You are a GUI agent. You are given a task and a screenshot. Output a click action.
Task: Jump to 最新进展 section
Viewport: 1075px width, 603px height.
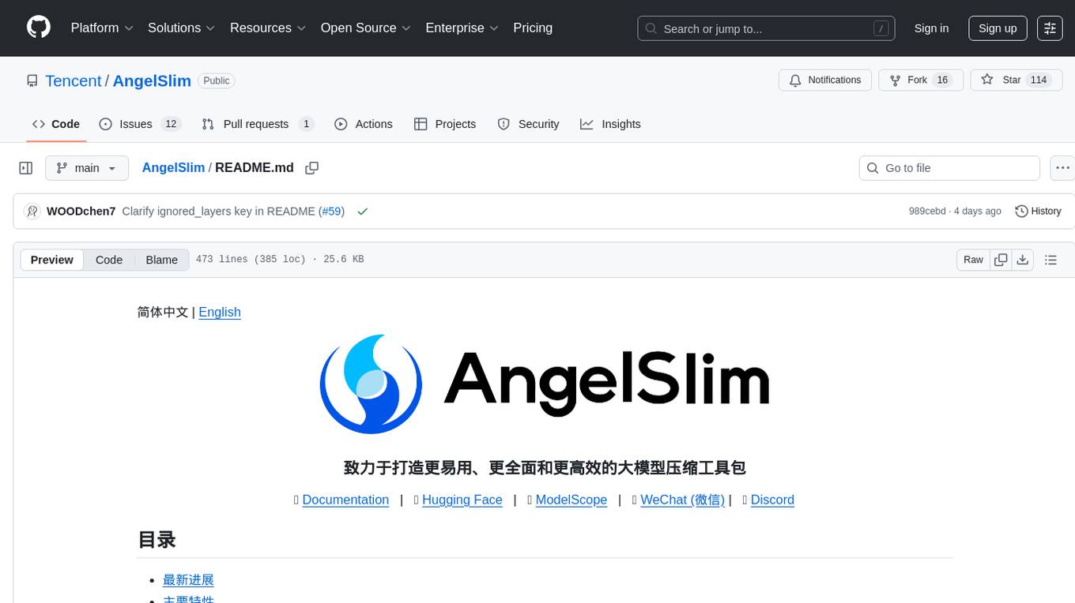[x=188, y=580]
